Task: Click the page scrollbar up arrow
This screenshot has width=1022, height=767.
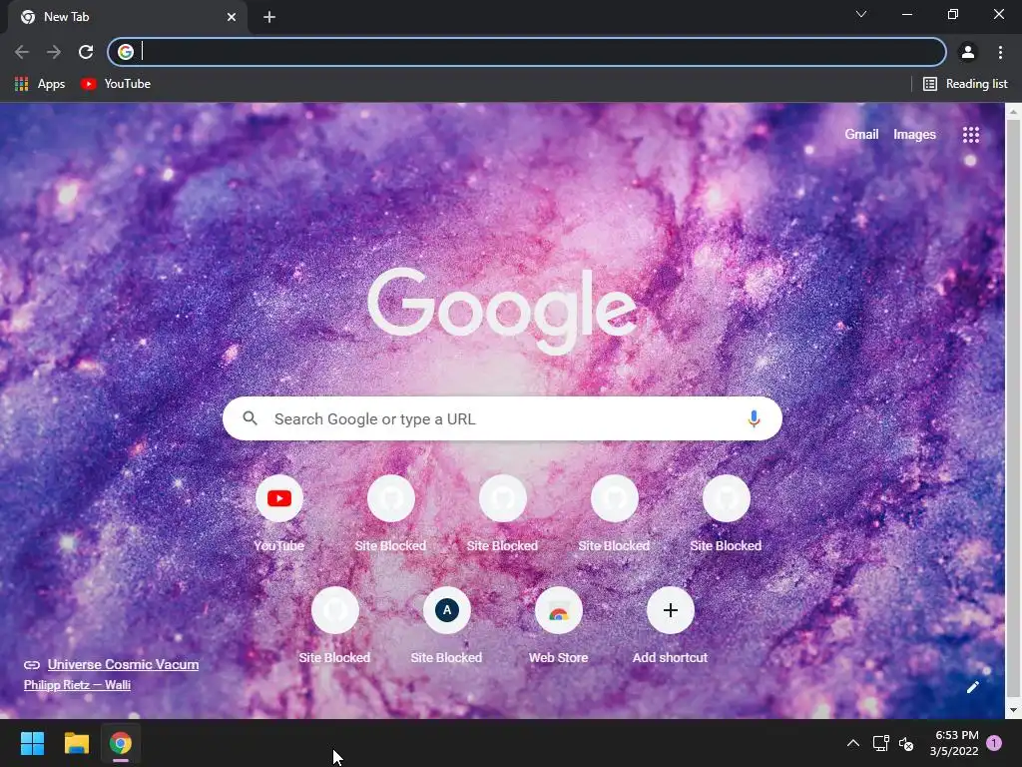Action: 1014,112
